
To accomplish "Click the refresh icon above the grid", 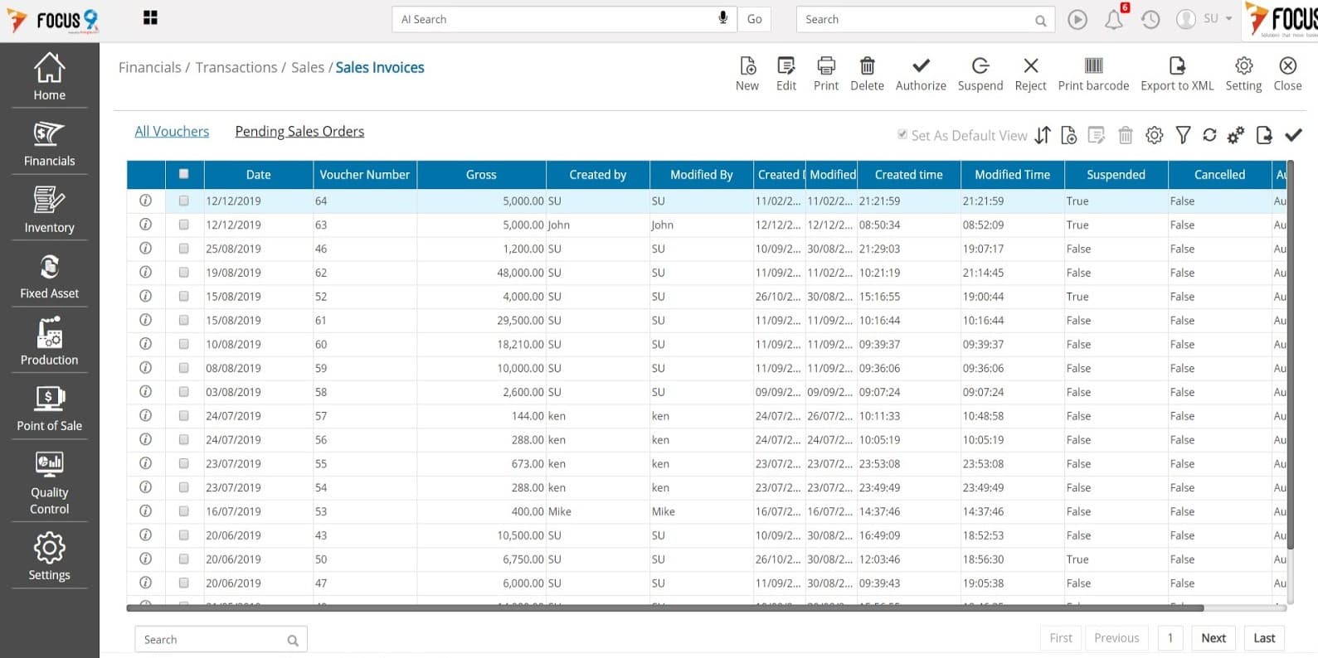I will (1209, 135).
